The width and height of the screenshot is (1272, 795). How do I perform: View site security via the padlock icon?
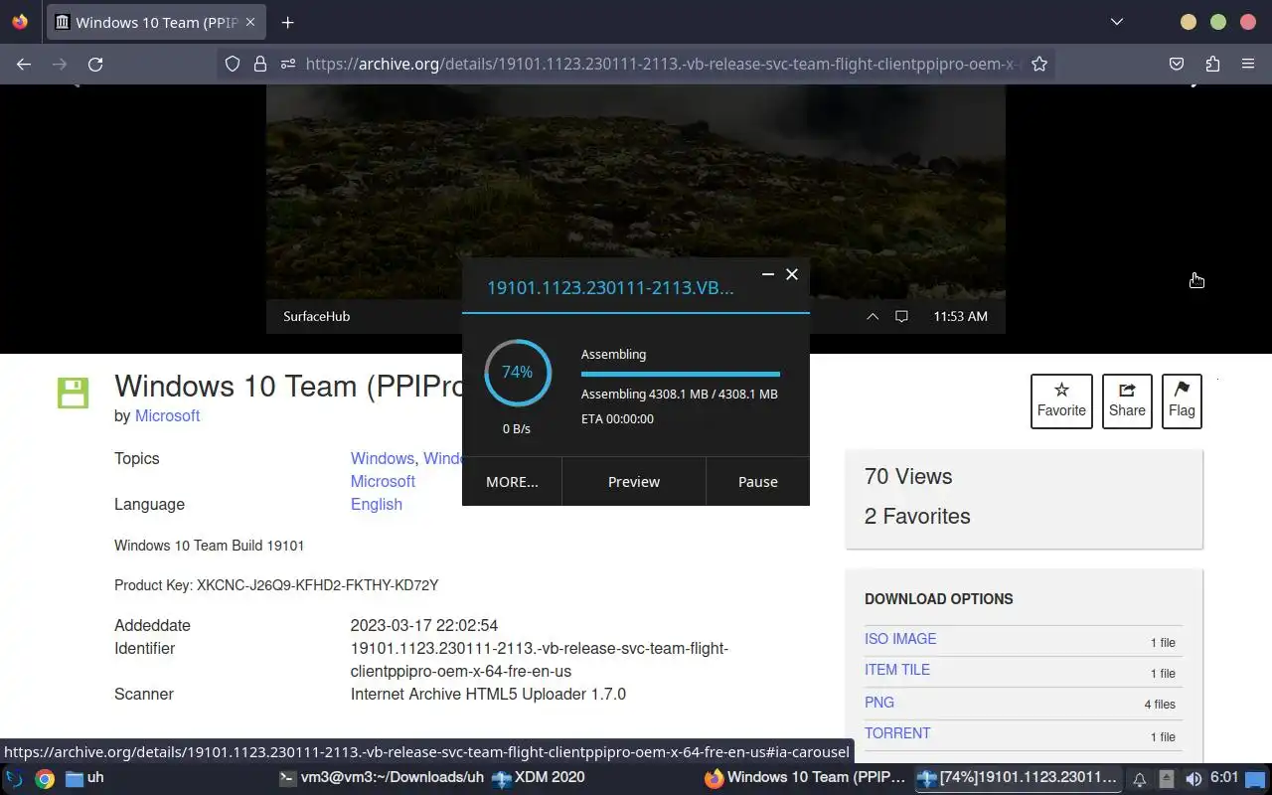260,64
